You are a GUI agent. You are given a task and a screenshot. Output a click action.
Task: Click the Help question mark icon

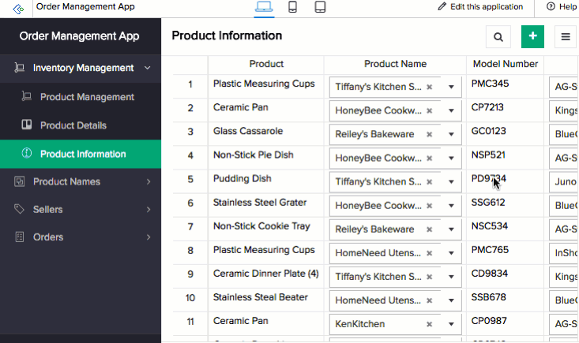551,7
